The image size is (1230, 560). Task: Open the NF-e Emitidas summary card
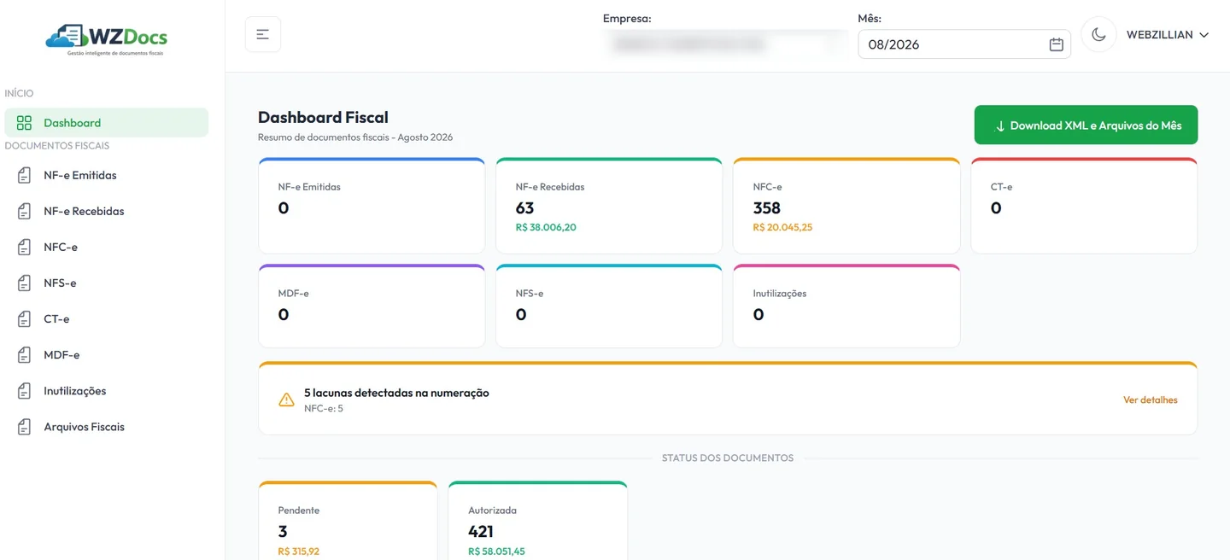pyautogui.click(x=372, y=206)
